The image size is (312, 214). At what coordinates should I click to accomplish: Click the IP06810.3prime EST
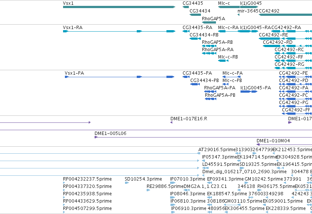tap(173, 205)
